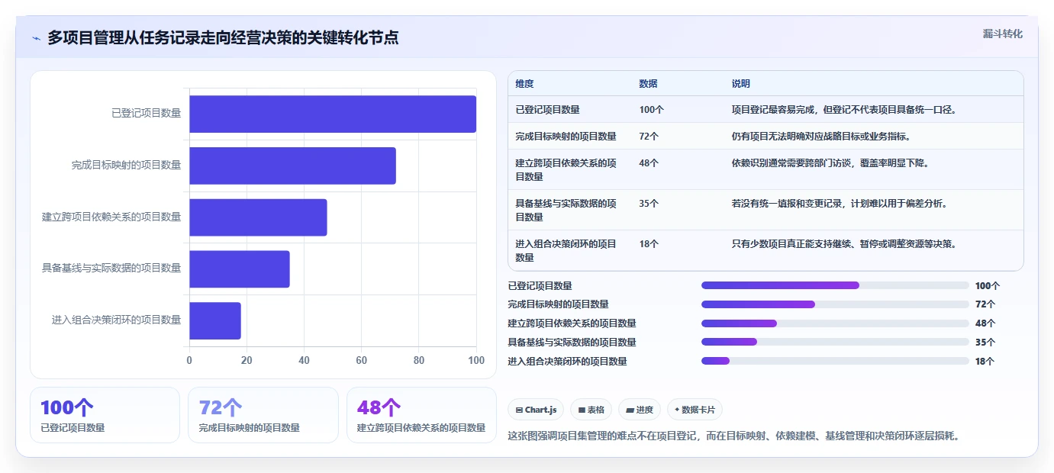Click chart axis label 已登记项目数量

(x=146, y=114)
